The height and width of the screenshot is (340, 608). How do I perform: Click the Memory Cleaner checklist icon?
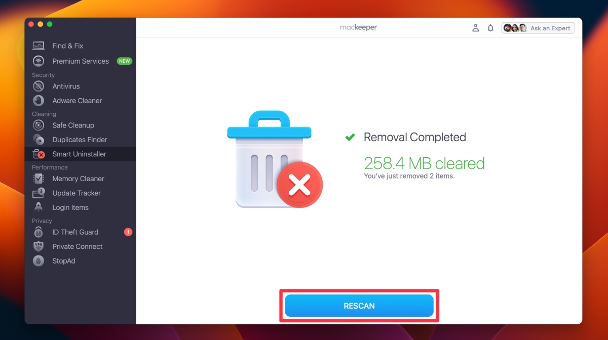39,179
